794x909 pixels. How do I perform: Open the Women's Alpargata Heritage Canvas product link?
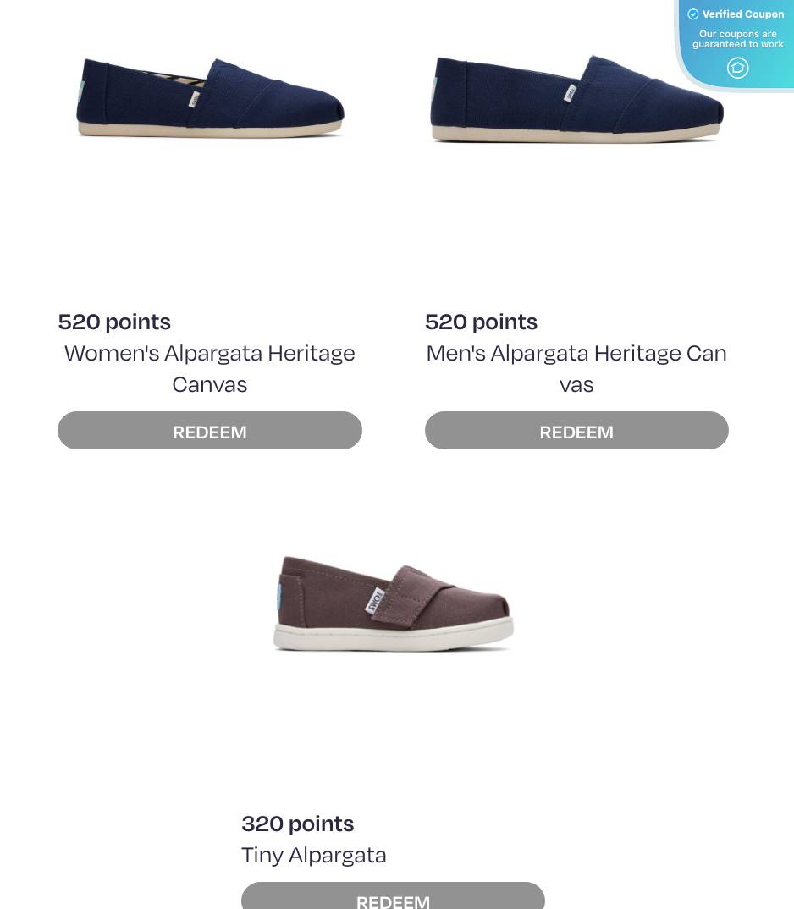pos(209,367)
